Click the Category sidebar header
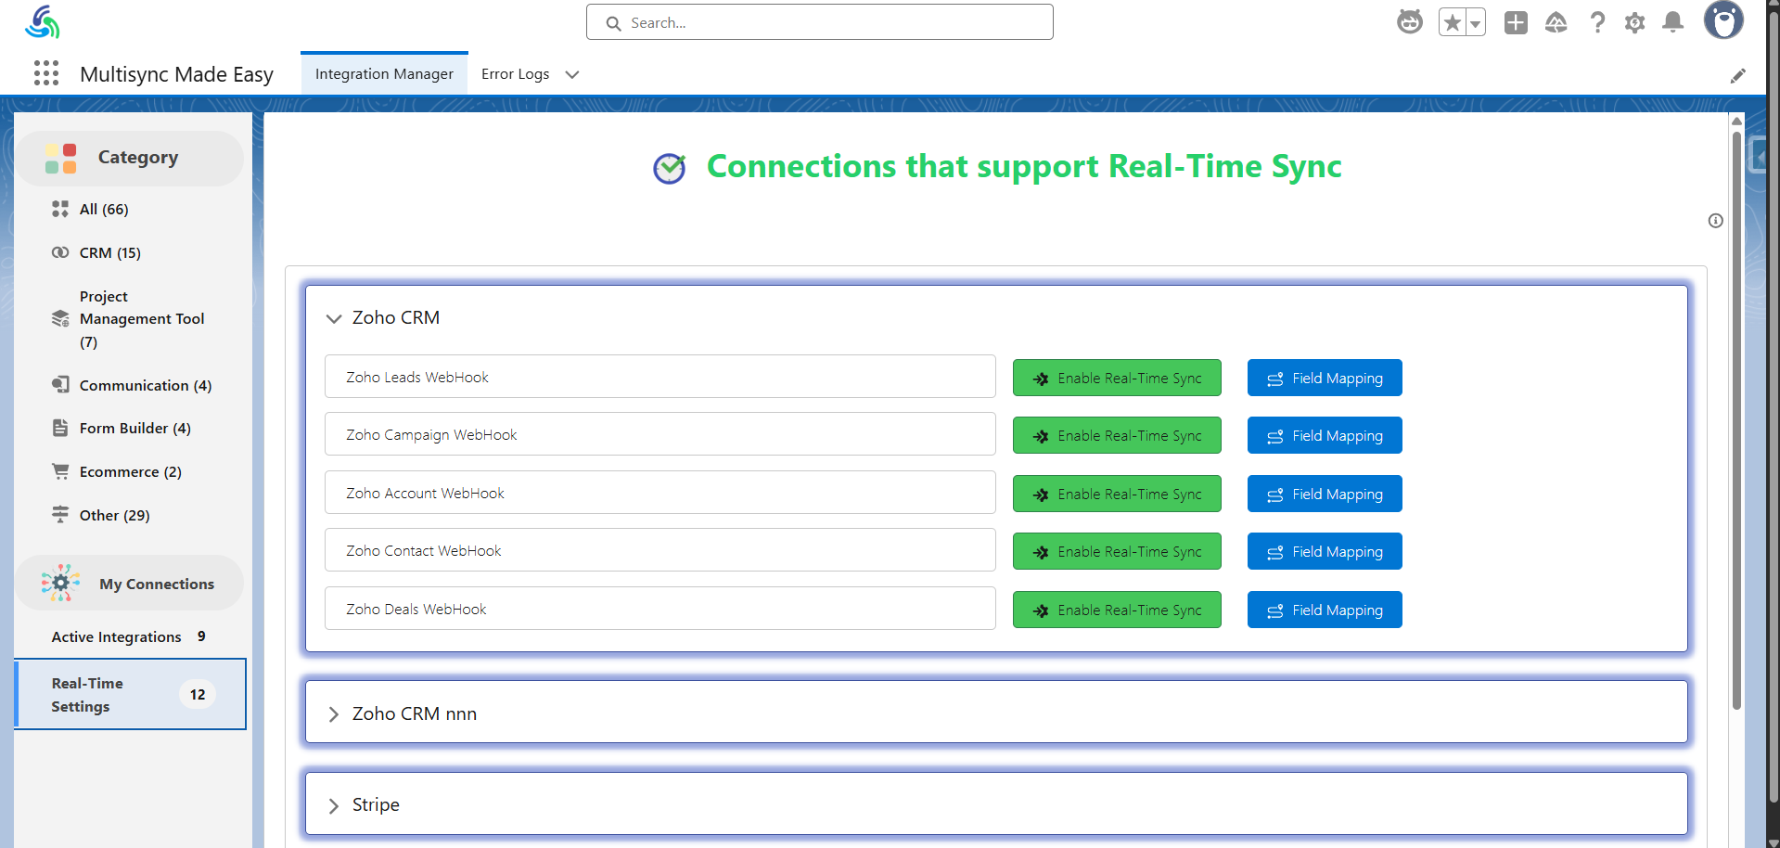This screenshot has height=848, width=1780. pyautogui.click(x=129, y=158)
